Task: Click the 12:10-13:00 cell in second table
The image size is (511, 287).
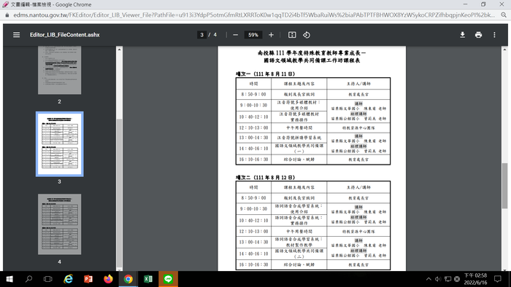Action: pos(253,232)
